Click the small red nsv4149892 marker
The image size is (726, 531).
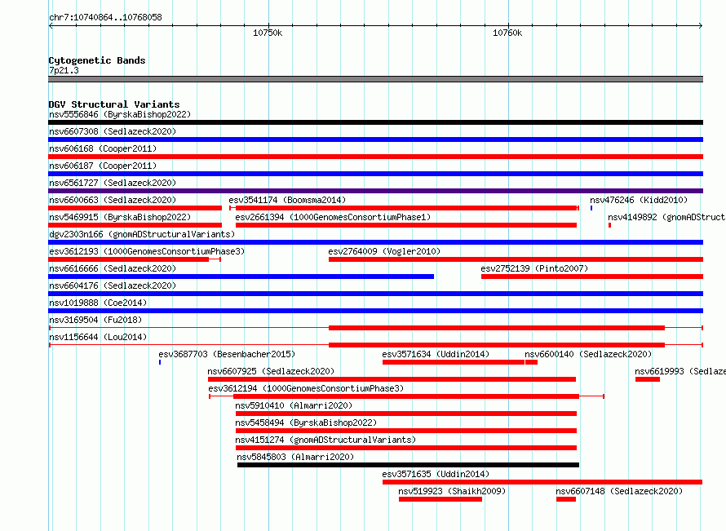(x=609, y=225)
